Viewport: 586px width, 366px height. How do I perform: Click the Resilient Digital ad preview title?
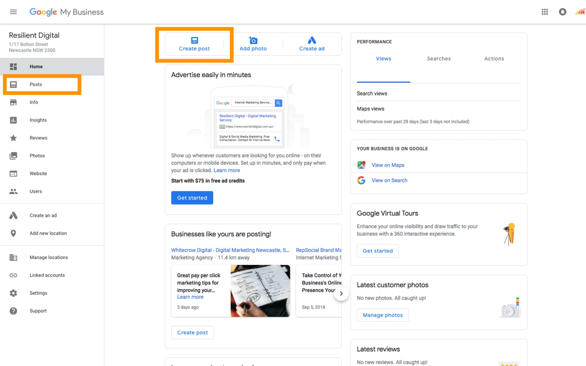tap(248, 118)
